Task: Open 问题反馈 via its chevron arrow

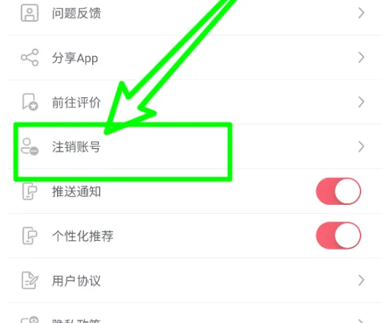Action: (x=361, y=13)
